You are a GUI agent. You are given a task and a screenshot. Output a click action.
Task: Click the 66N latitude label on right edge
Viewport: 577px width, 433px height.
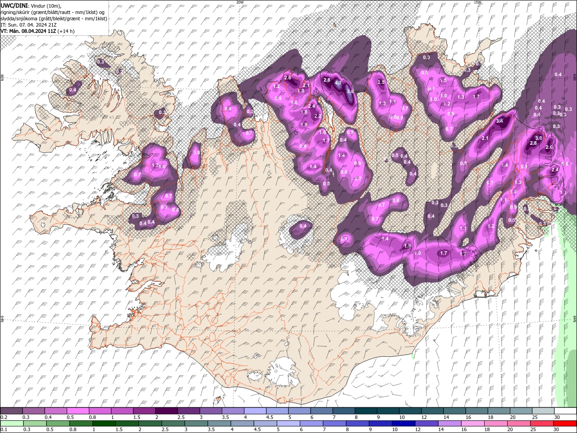(x=575, y=78)
